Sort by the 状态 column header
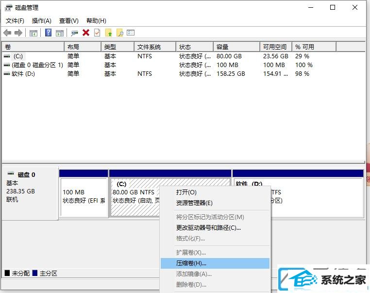Screen dimensions: 370x293 tap(195, 47)
